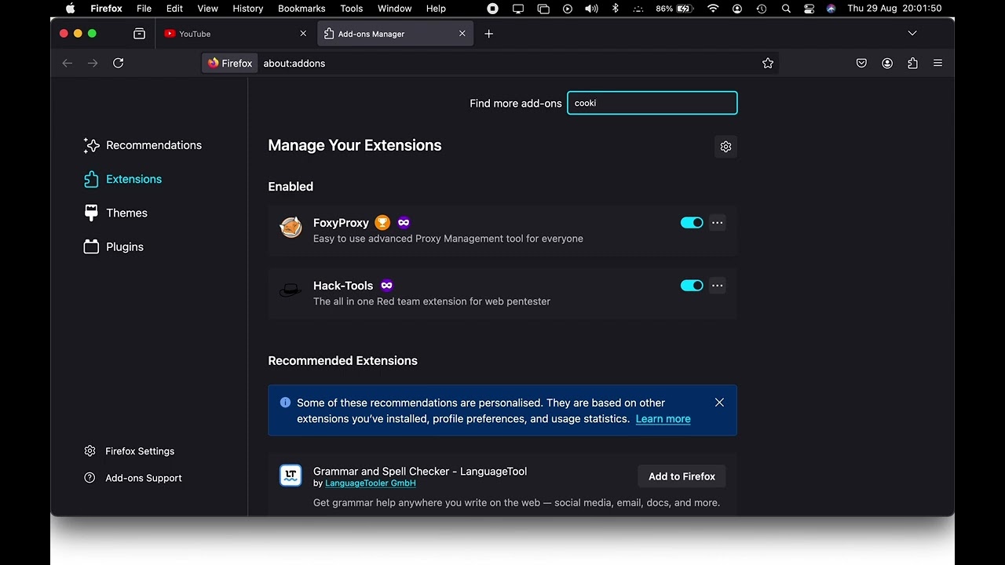Go back one page
This screenshot has height=565, width=1005.
(x=68, y=63)
